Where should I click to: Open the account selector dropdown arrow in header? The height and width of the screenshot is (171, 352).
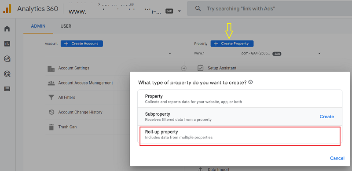tap(179, 11)
